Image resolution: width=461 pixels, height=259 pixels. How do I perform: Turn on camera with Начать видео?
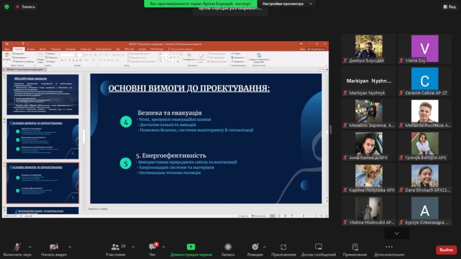coord(54,250)
